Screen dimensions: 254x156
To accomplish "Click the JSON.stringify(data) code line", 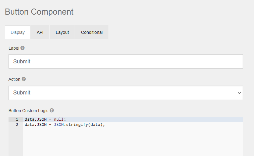I will pyautogui.click(x=79, y=125).
